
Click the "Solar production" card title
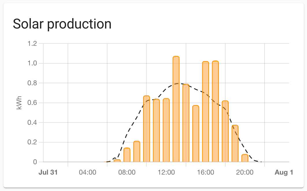62,24
